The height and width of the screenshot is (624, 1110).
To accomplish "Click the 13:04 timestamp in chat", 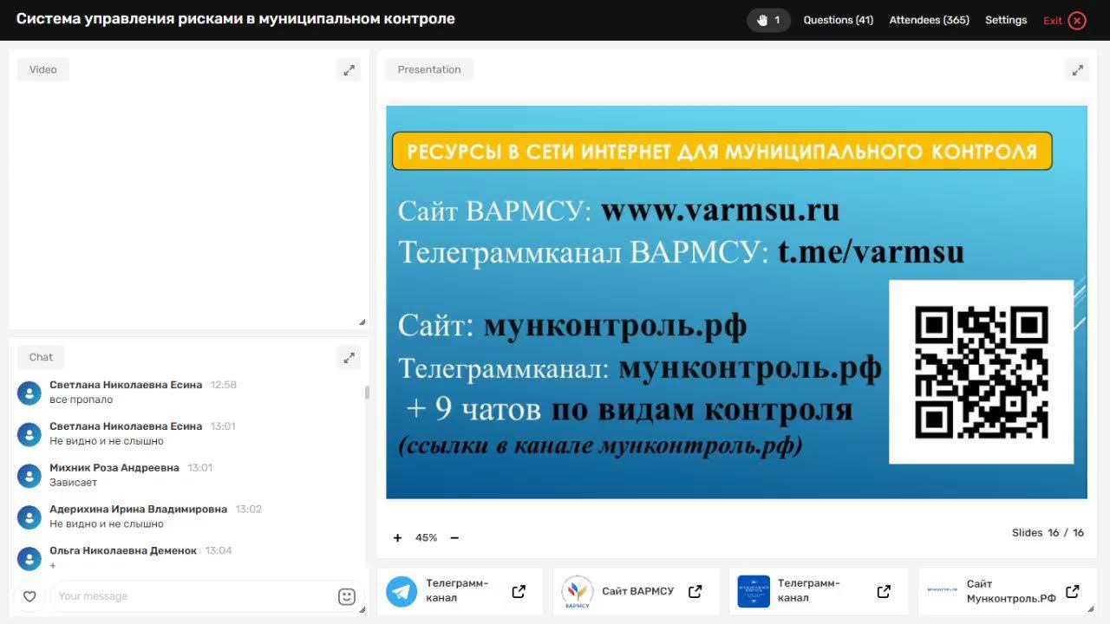I will [x=219, y=551].
